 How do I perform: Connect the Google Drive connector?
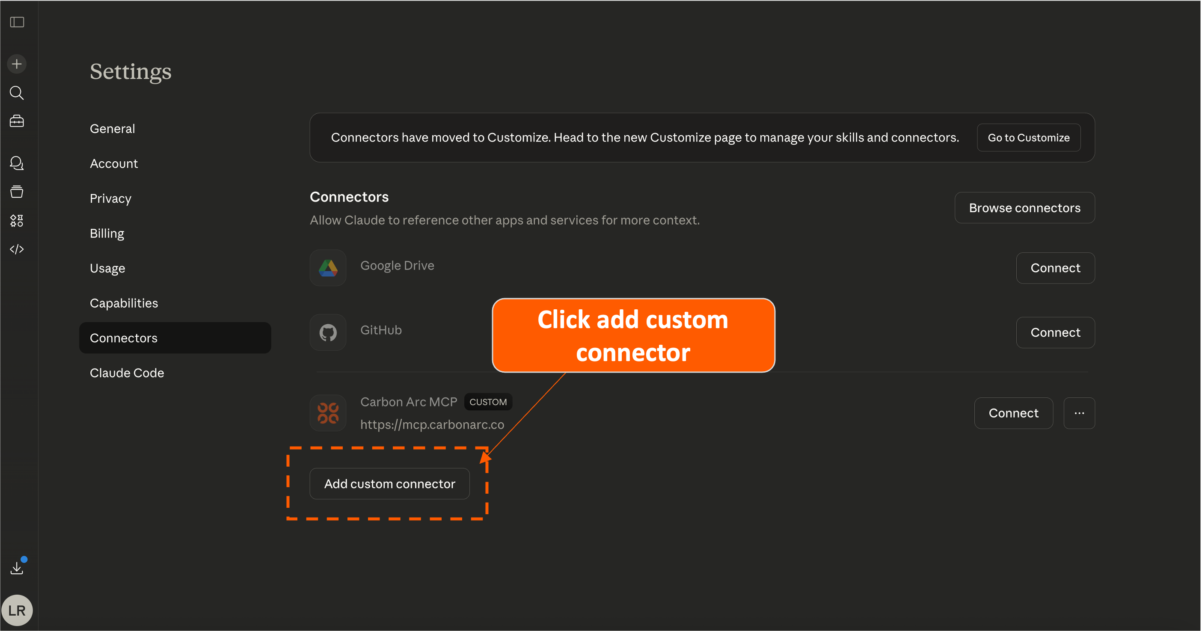1055,268
